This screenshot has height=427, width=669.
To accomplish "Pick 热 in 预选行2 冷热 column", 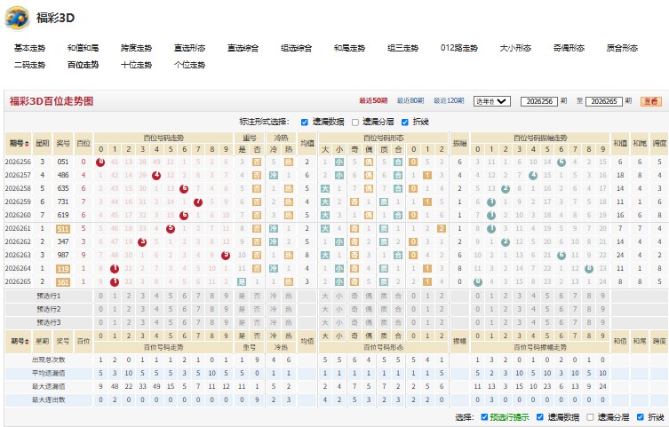I will [x=289, y=309].
